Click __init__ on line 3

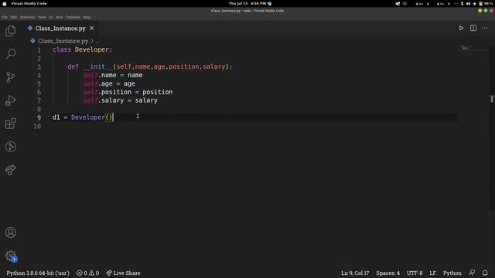[x=97, y=66]
